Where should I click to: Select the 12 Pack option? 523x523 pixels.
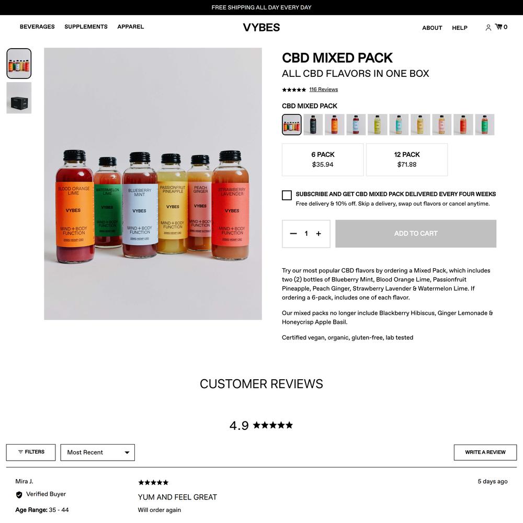[x=406, y=160]
